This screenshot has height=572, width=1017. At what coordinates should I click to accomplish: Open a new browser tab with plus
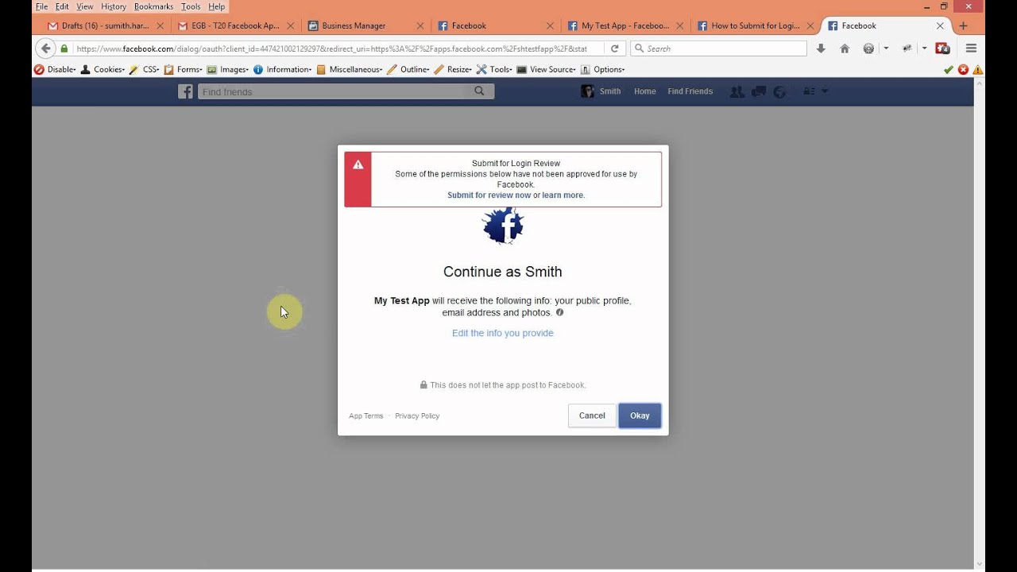click(x=963, y=25)
